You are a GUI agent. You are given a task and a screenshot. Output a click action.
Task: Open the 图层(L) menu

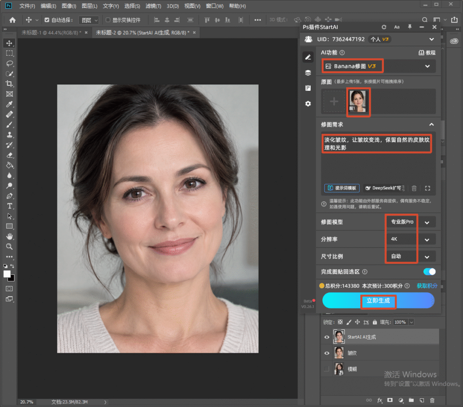coord(90,6)
